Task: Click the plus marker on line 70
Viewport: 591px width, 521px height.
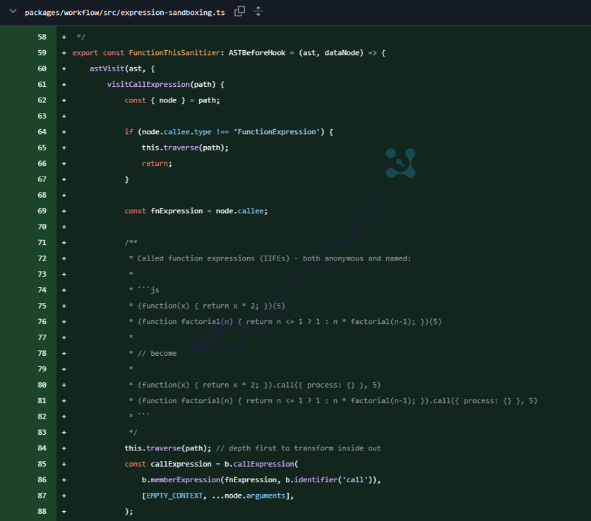Action: coord(64,227)
